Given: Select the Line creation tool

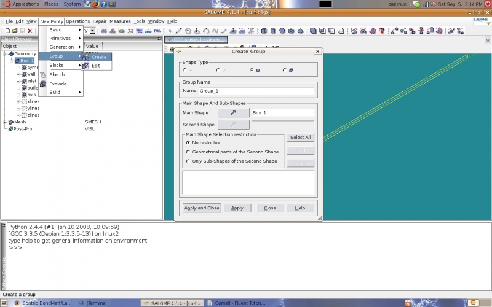Looking at the screenshot, I should click(178, 31).
